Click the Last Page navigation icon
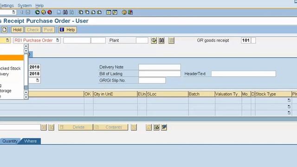The image size is (297, 167). tap(99, 13)
